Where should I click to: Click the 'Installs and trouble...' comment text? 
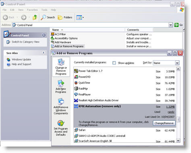tap(139, 42)
